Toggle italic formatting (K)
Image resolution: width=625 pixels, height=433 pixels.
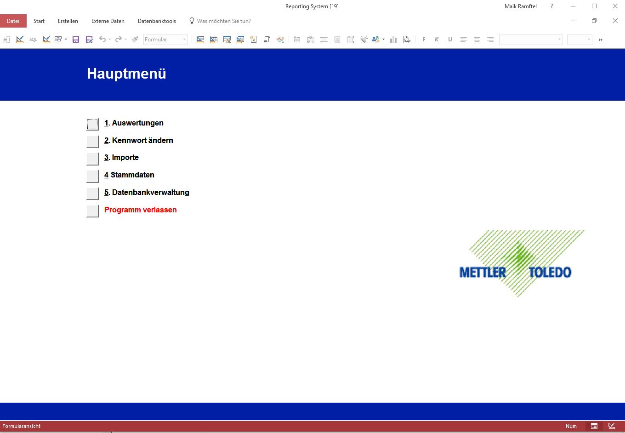[x=437, y=40]
